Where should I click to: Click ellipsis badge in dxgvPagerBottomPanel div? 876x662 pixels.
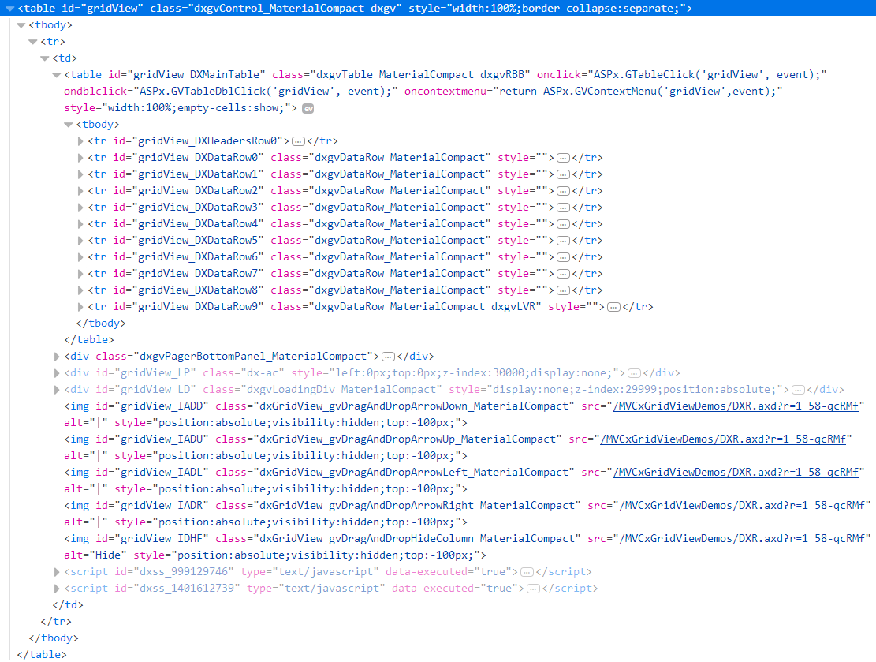[388, 357]
